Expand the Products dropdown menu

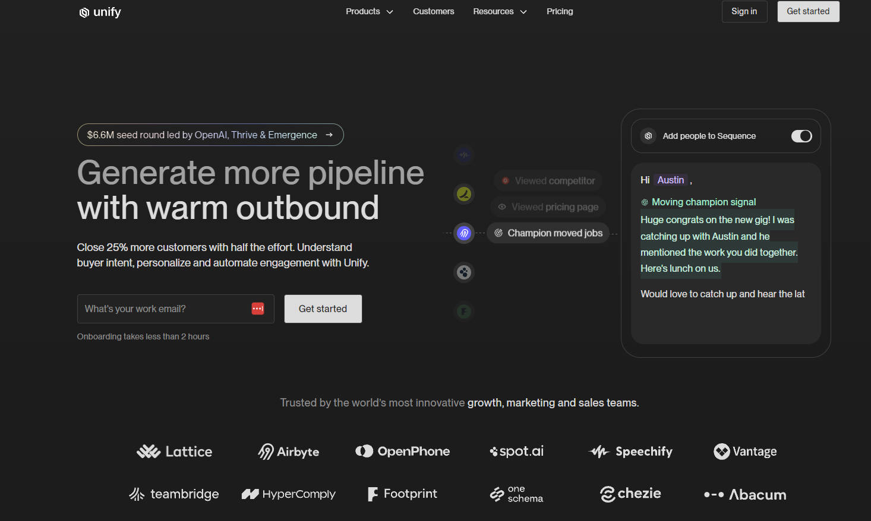(369, 11)
